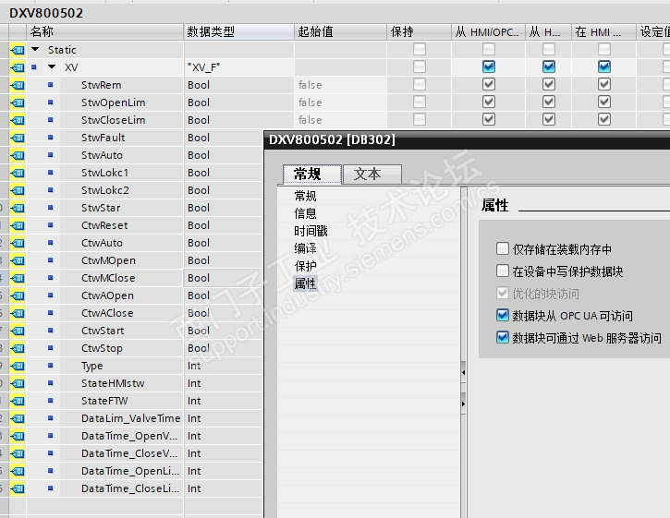Enable 仅存储在装载内存中 checkbox
The height and width of the screenshot is (518, 670).
coord(503,248)
